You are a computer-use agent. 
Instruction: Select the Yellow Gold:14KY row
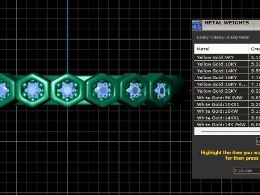(227, 71)
